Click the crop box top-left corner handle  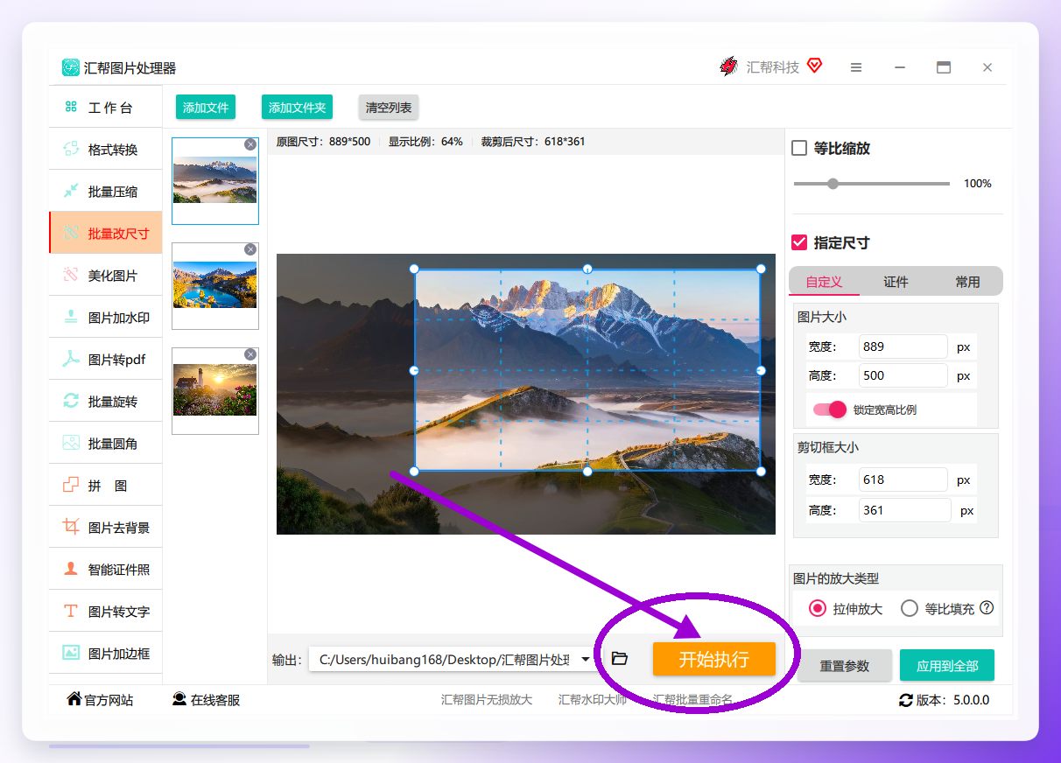pos(414,269)
